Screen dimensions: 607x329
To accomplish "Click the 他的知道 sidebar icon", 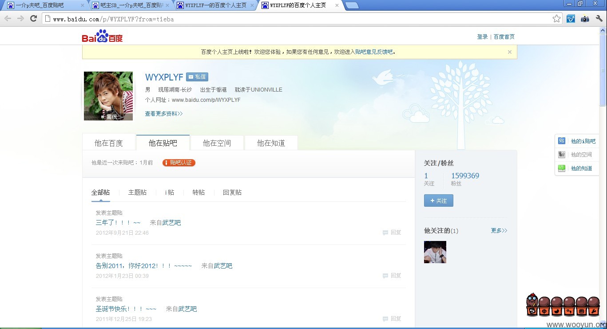I will [x=562, y=169].
